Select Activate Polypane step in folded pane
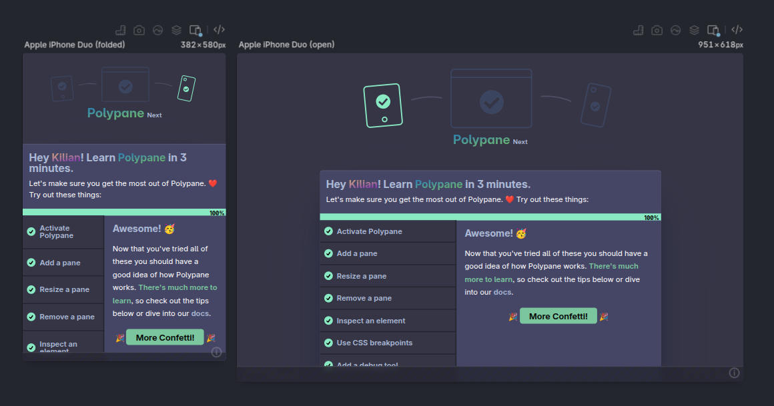 click(63, 232)
